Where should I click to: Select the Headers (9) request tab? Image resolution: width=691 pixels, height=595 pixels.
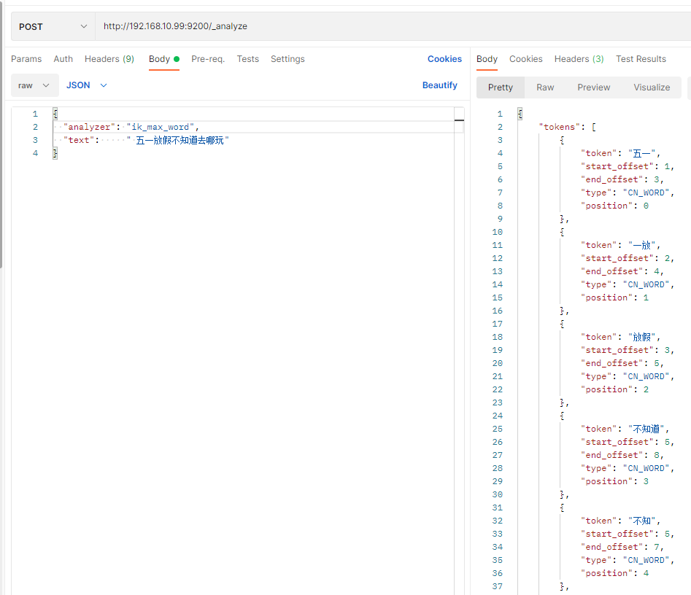[x=109, y=59]
